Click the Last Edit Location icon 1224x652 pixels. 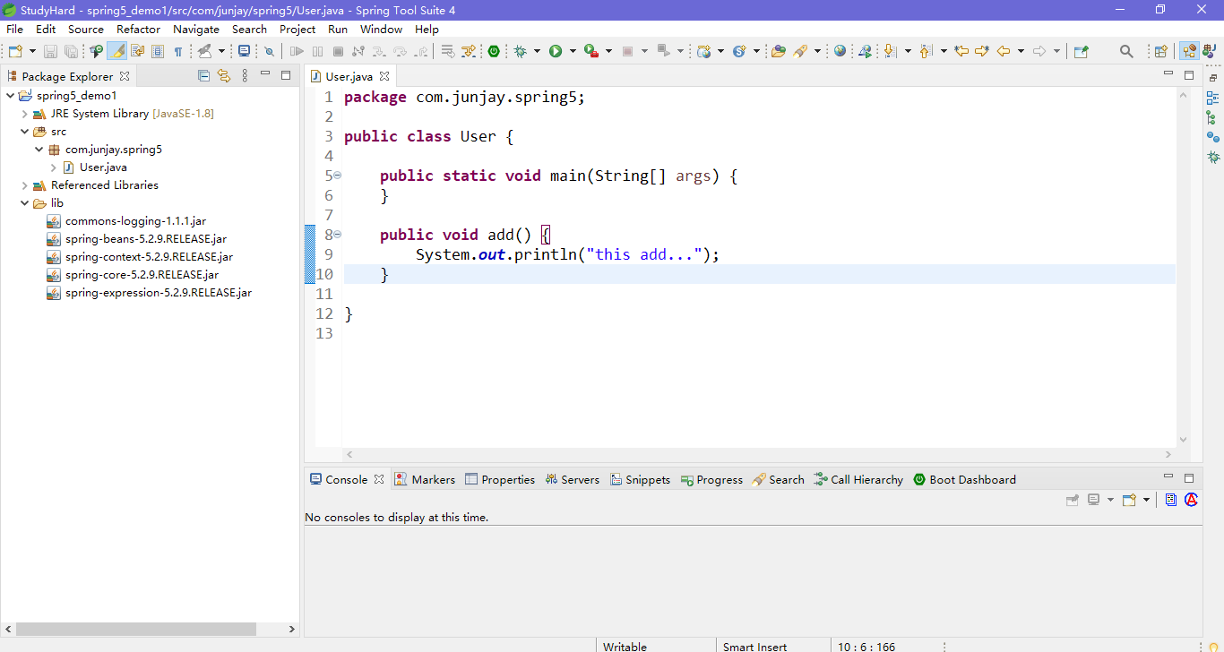961,51
